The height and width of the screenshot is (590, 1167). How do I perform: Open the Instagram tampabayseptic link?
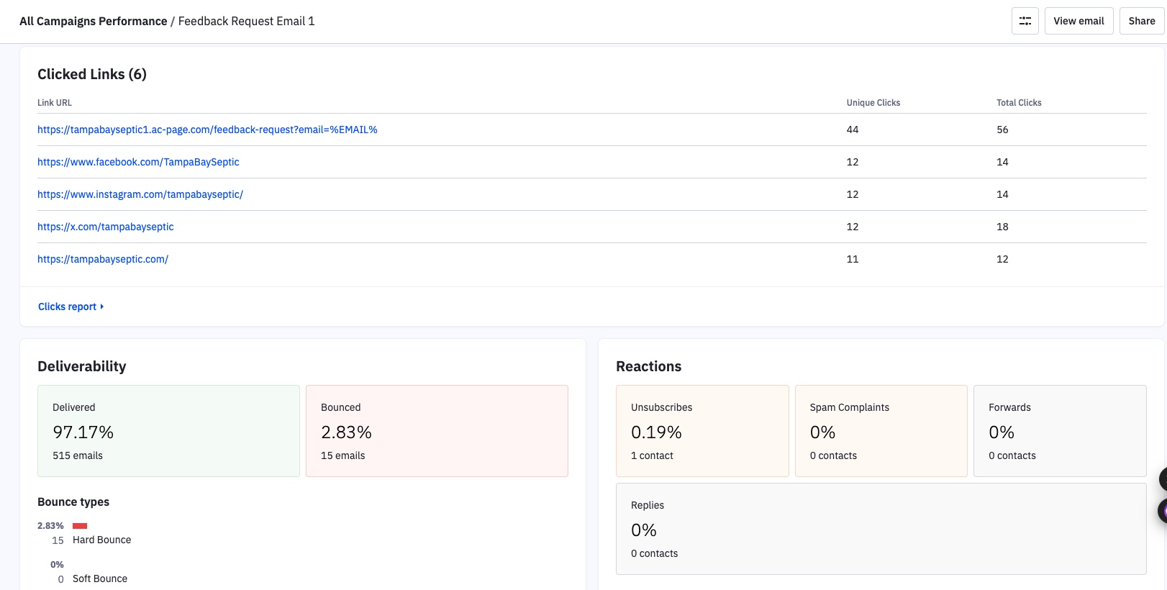(140, 194)
